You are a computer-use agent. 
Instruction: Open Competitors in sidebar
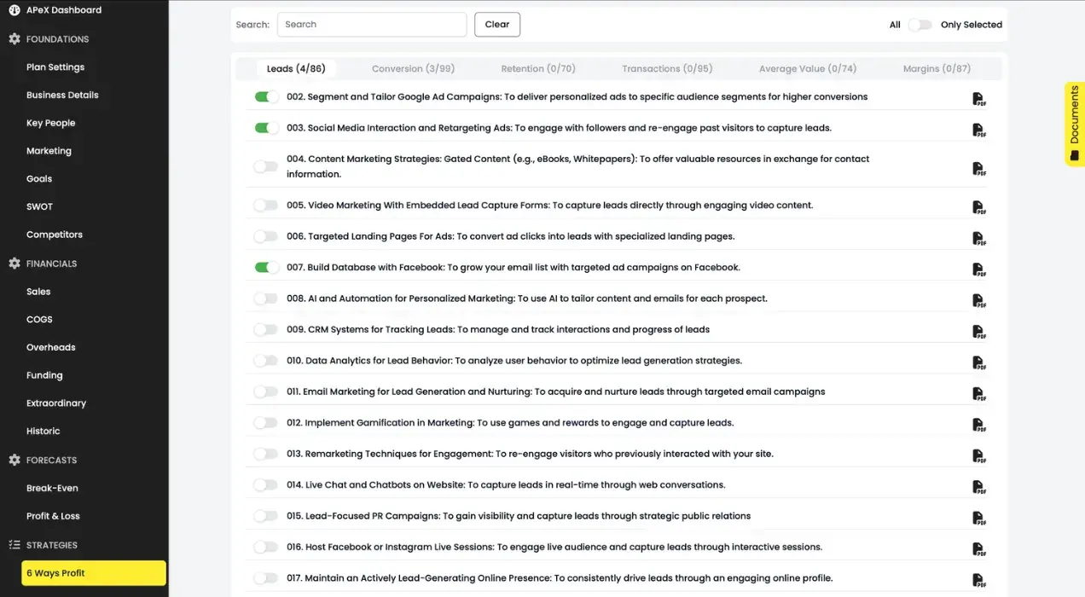(x=55, y=235)
